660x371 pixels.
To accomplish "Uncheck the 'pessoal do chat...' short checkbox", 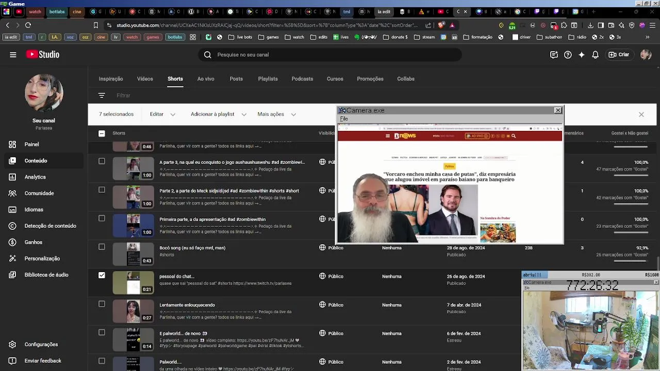I will [x=102, y=275].
